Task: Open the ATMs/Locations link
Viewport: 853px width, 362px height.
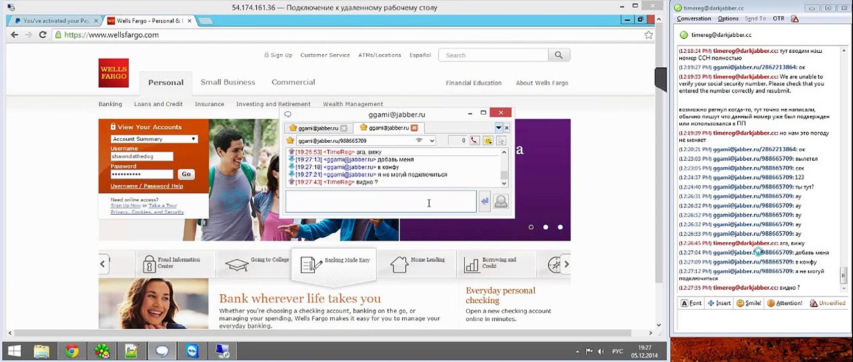Action: (x=380, y=55)
